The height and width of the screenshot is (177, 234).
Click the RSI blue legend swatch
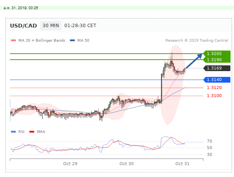tap(13, 132)
